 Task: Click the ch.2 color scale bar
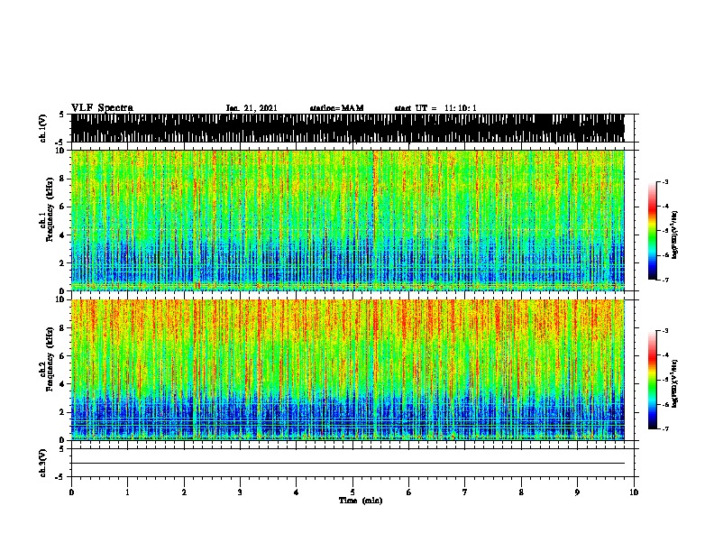click(653, 380)
